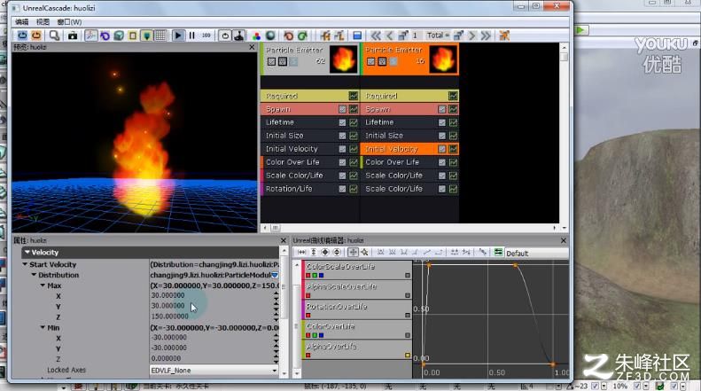Click the Regenerate lowest LOD icon
Viewport: 701px width, 391px height.
[339, 35]
